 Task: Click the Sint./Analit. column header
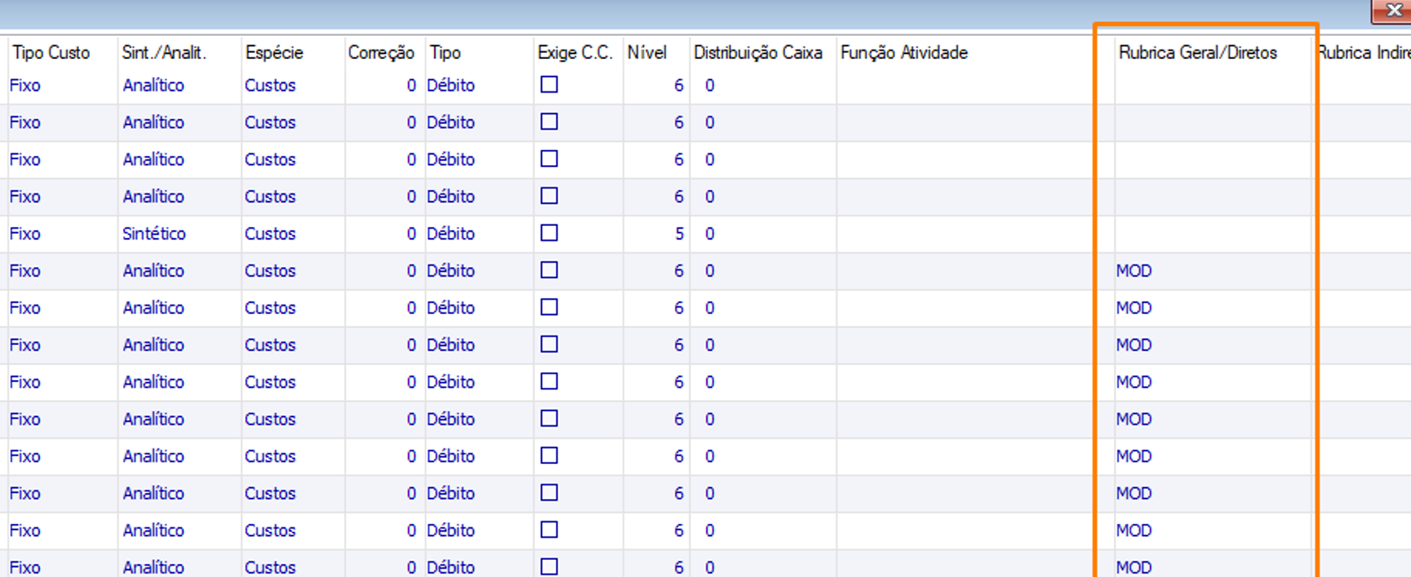[x=164, y=52]
